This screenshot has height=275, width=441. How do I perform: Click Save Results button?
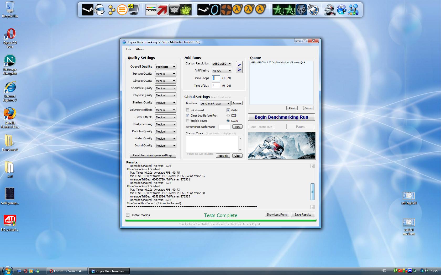pyautogui.click(x=303, y=214)
